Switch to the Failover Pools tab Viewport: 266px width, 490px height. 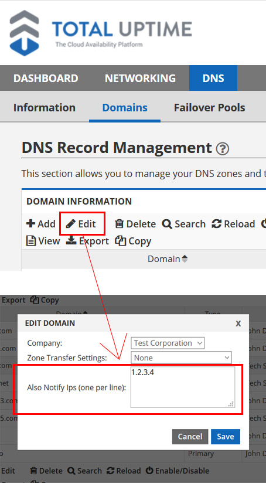click(x=210, y=107)
